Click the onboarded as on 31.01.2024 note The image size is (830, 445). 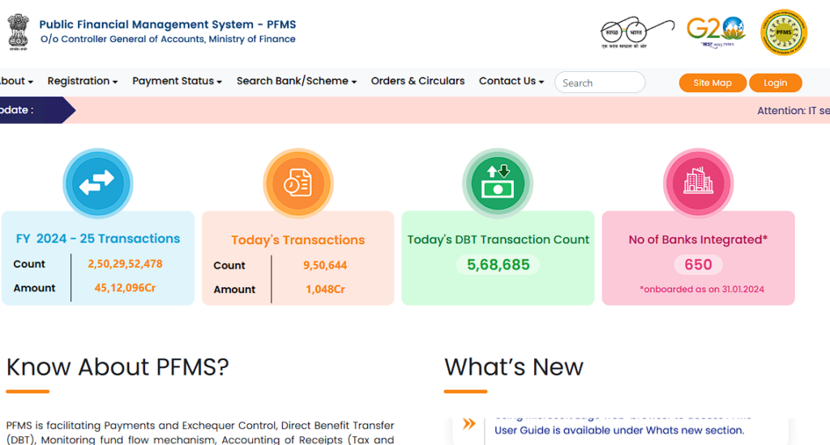coord(702,289)
